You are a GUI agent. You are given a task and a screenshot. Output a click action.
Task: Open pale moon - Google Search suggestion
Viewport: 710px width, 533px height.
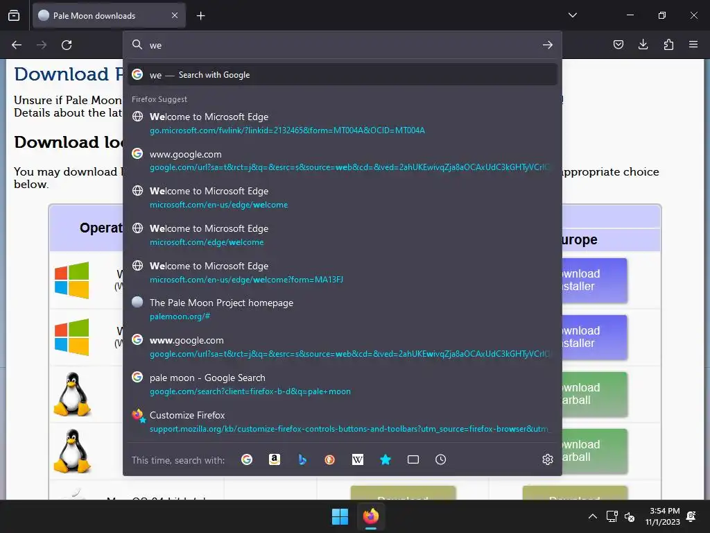pyautogui.click(x=343, y=384)
